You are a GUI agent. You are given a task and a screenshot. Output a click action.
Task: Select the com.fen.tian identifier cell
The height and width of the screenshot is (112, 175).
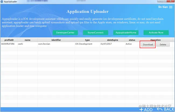pyautogui.click(x=56, y=44)
